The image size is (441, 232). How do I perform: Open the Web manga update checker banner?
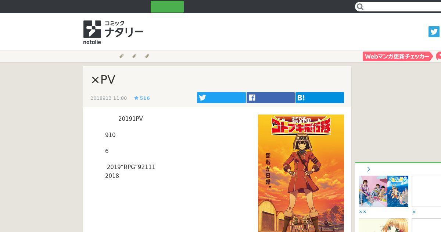point(398,56)
